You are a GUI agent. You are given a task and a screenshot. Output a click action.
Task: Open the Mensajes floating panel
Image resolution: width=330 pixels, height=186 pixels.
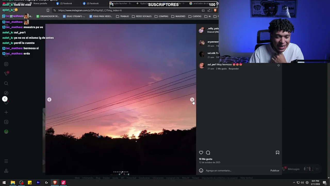[x=301, y=169]
